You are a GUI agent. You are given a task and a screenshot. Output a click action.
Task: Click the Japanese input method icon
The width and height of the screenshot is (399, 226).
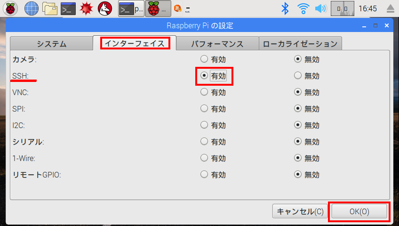tap(178, 8)
